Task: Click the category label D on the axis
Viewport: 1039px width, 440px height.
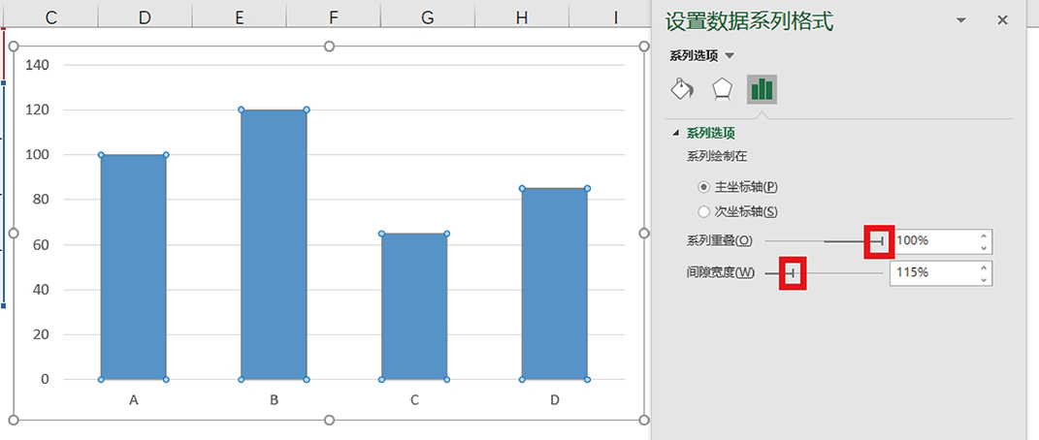Action: (555, 400)
